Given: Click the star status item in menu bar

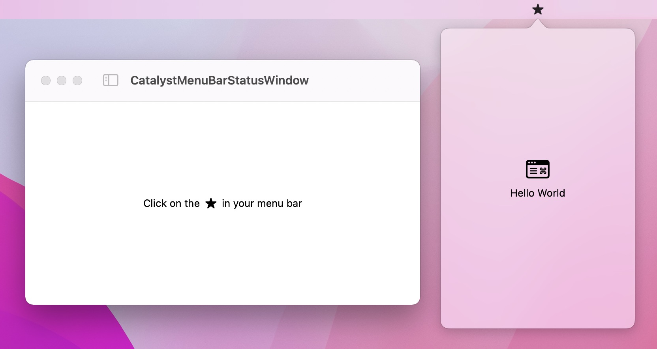Looking at the screenshot, I should [x=538, y=9].
